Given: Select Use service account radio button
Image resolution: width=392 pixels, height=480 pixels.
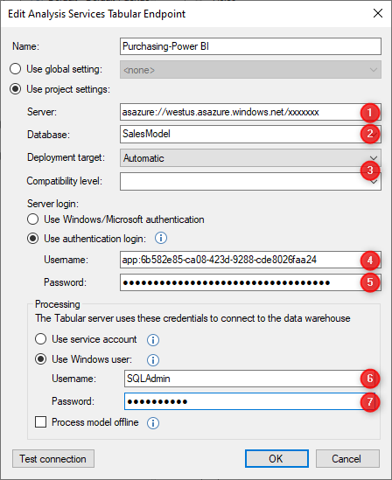Looking at the screenshot, I should click(41, 339).
